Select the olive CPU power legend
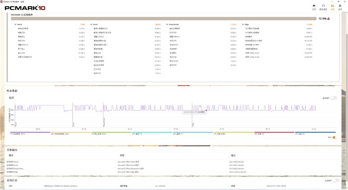This screenshot has height=190, width=348. coord(234,133)
